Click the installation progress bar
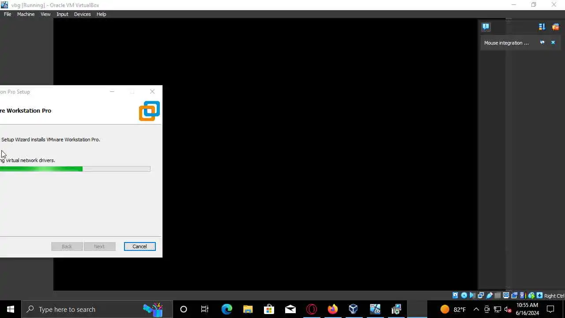Screen dimensions: 565x318 click(x=75, y=169)
